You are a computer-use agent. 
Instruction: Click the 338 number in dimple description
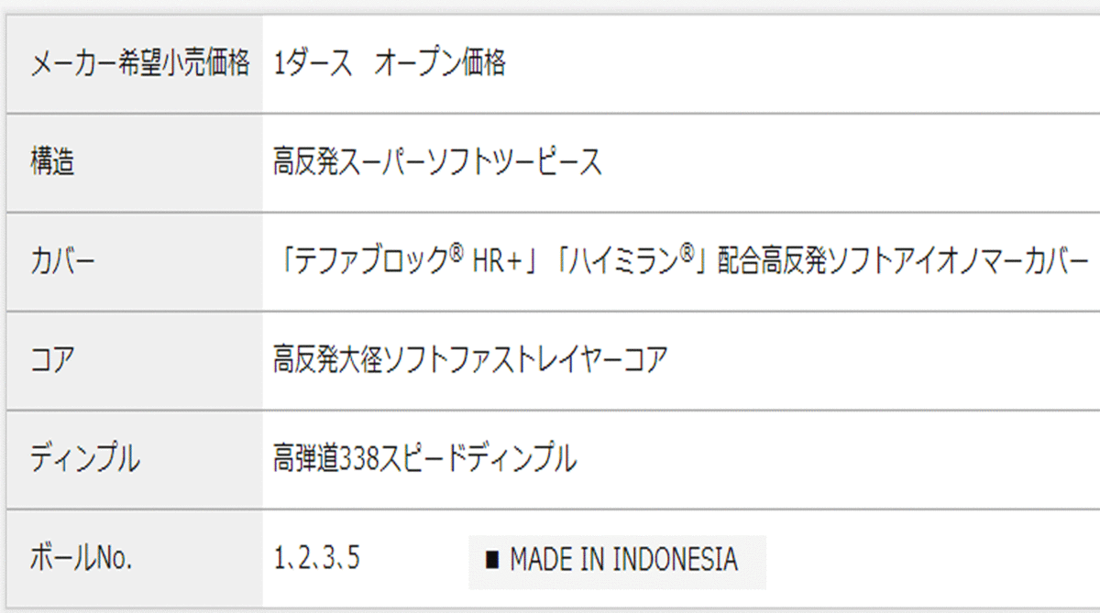click(x=353, y=460)
